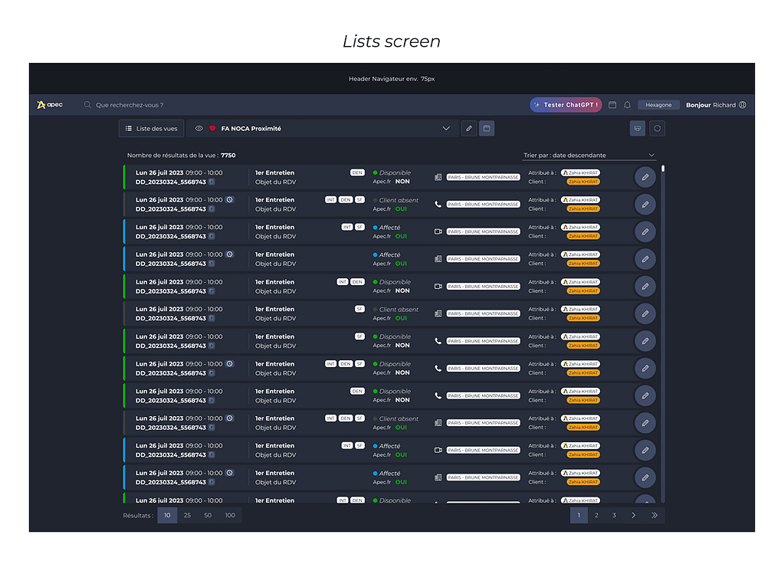Open the notifications bell

(627, 105)
